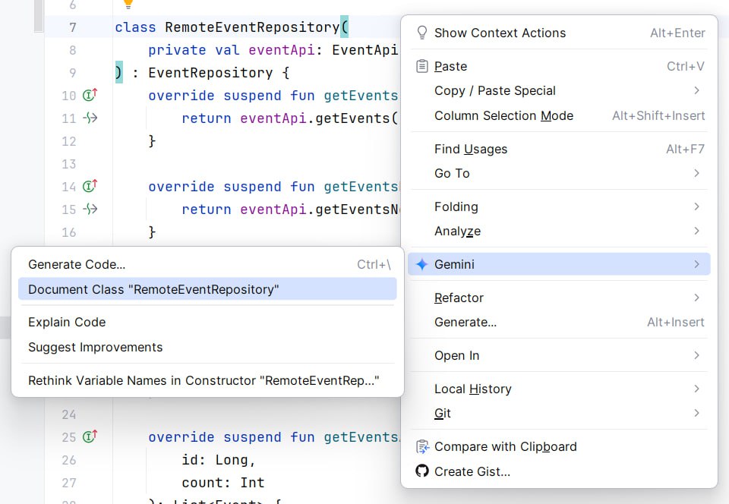Image resolution: width=729 pixels, height=504 pixels.
Task: Click the clipboard Paste icon
Action: click(x=421, y=67)
